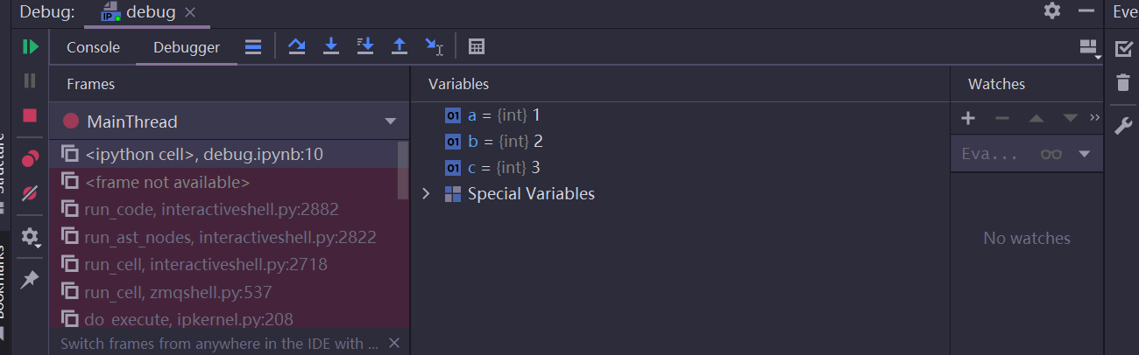The width and height of the screenshot is (1139, 355).
Task: Open the MainThread thread dropdown
Action: [390, 122]
